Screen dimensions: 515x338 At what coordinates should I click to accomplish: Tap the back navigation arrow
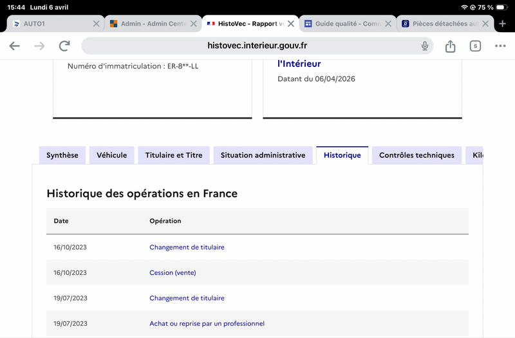coord(15,46)
